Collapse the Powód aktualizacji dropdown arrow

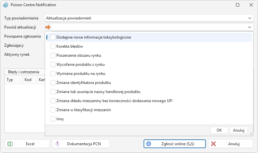(x=250, y=27)
